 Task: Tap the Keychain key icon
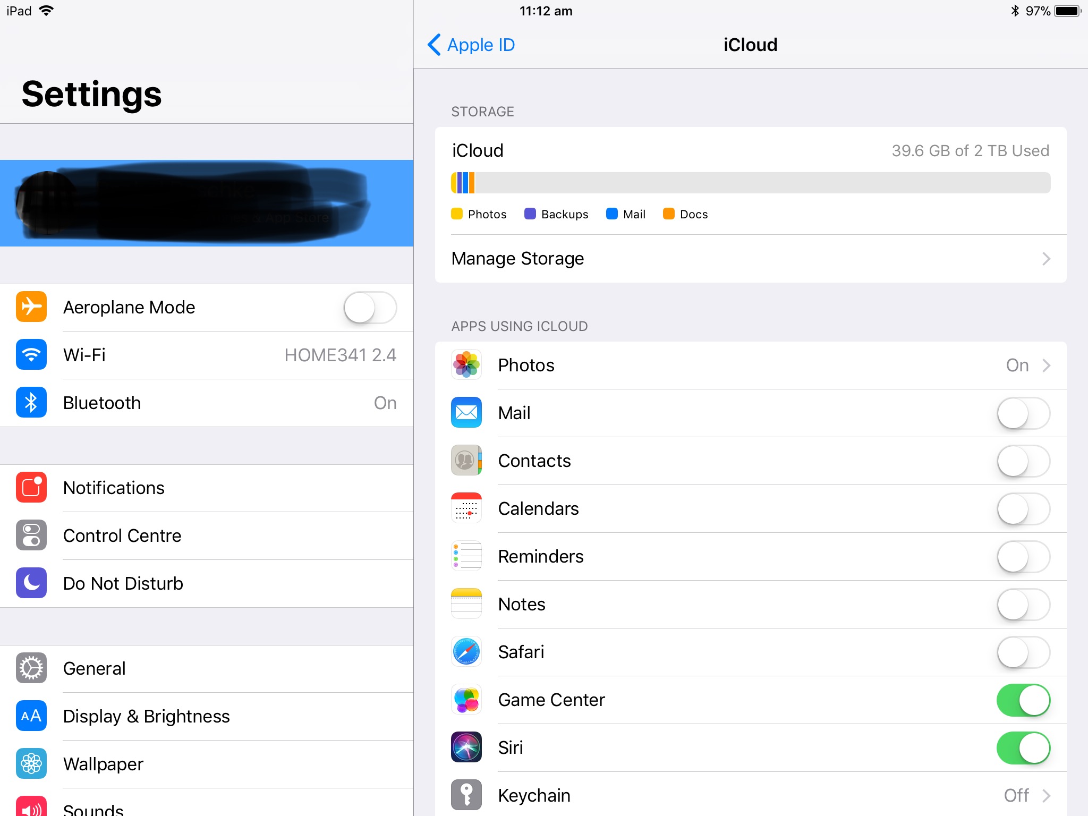click(466, 795)
